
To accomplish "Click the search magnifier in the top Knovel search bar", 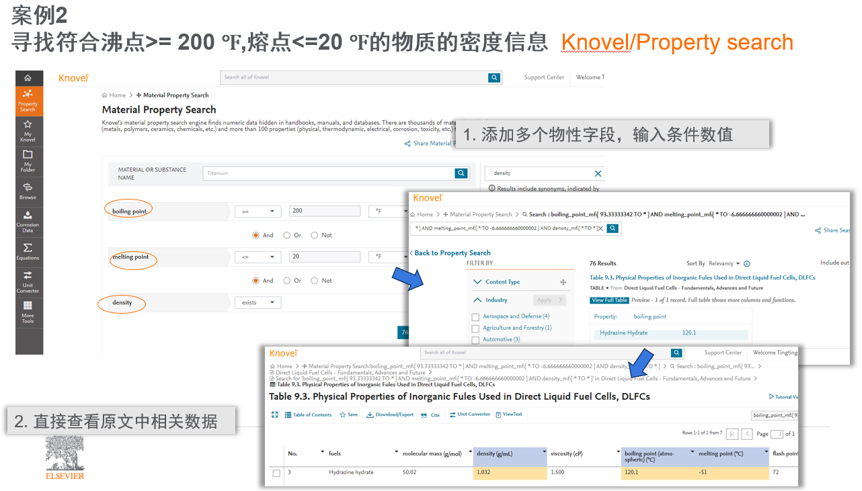I will (x=495, y=77).
